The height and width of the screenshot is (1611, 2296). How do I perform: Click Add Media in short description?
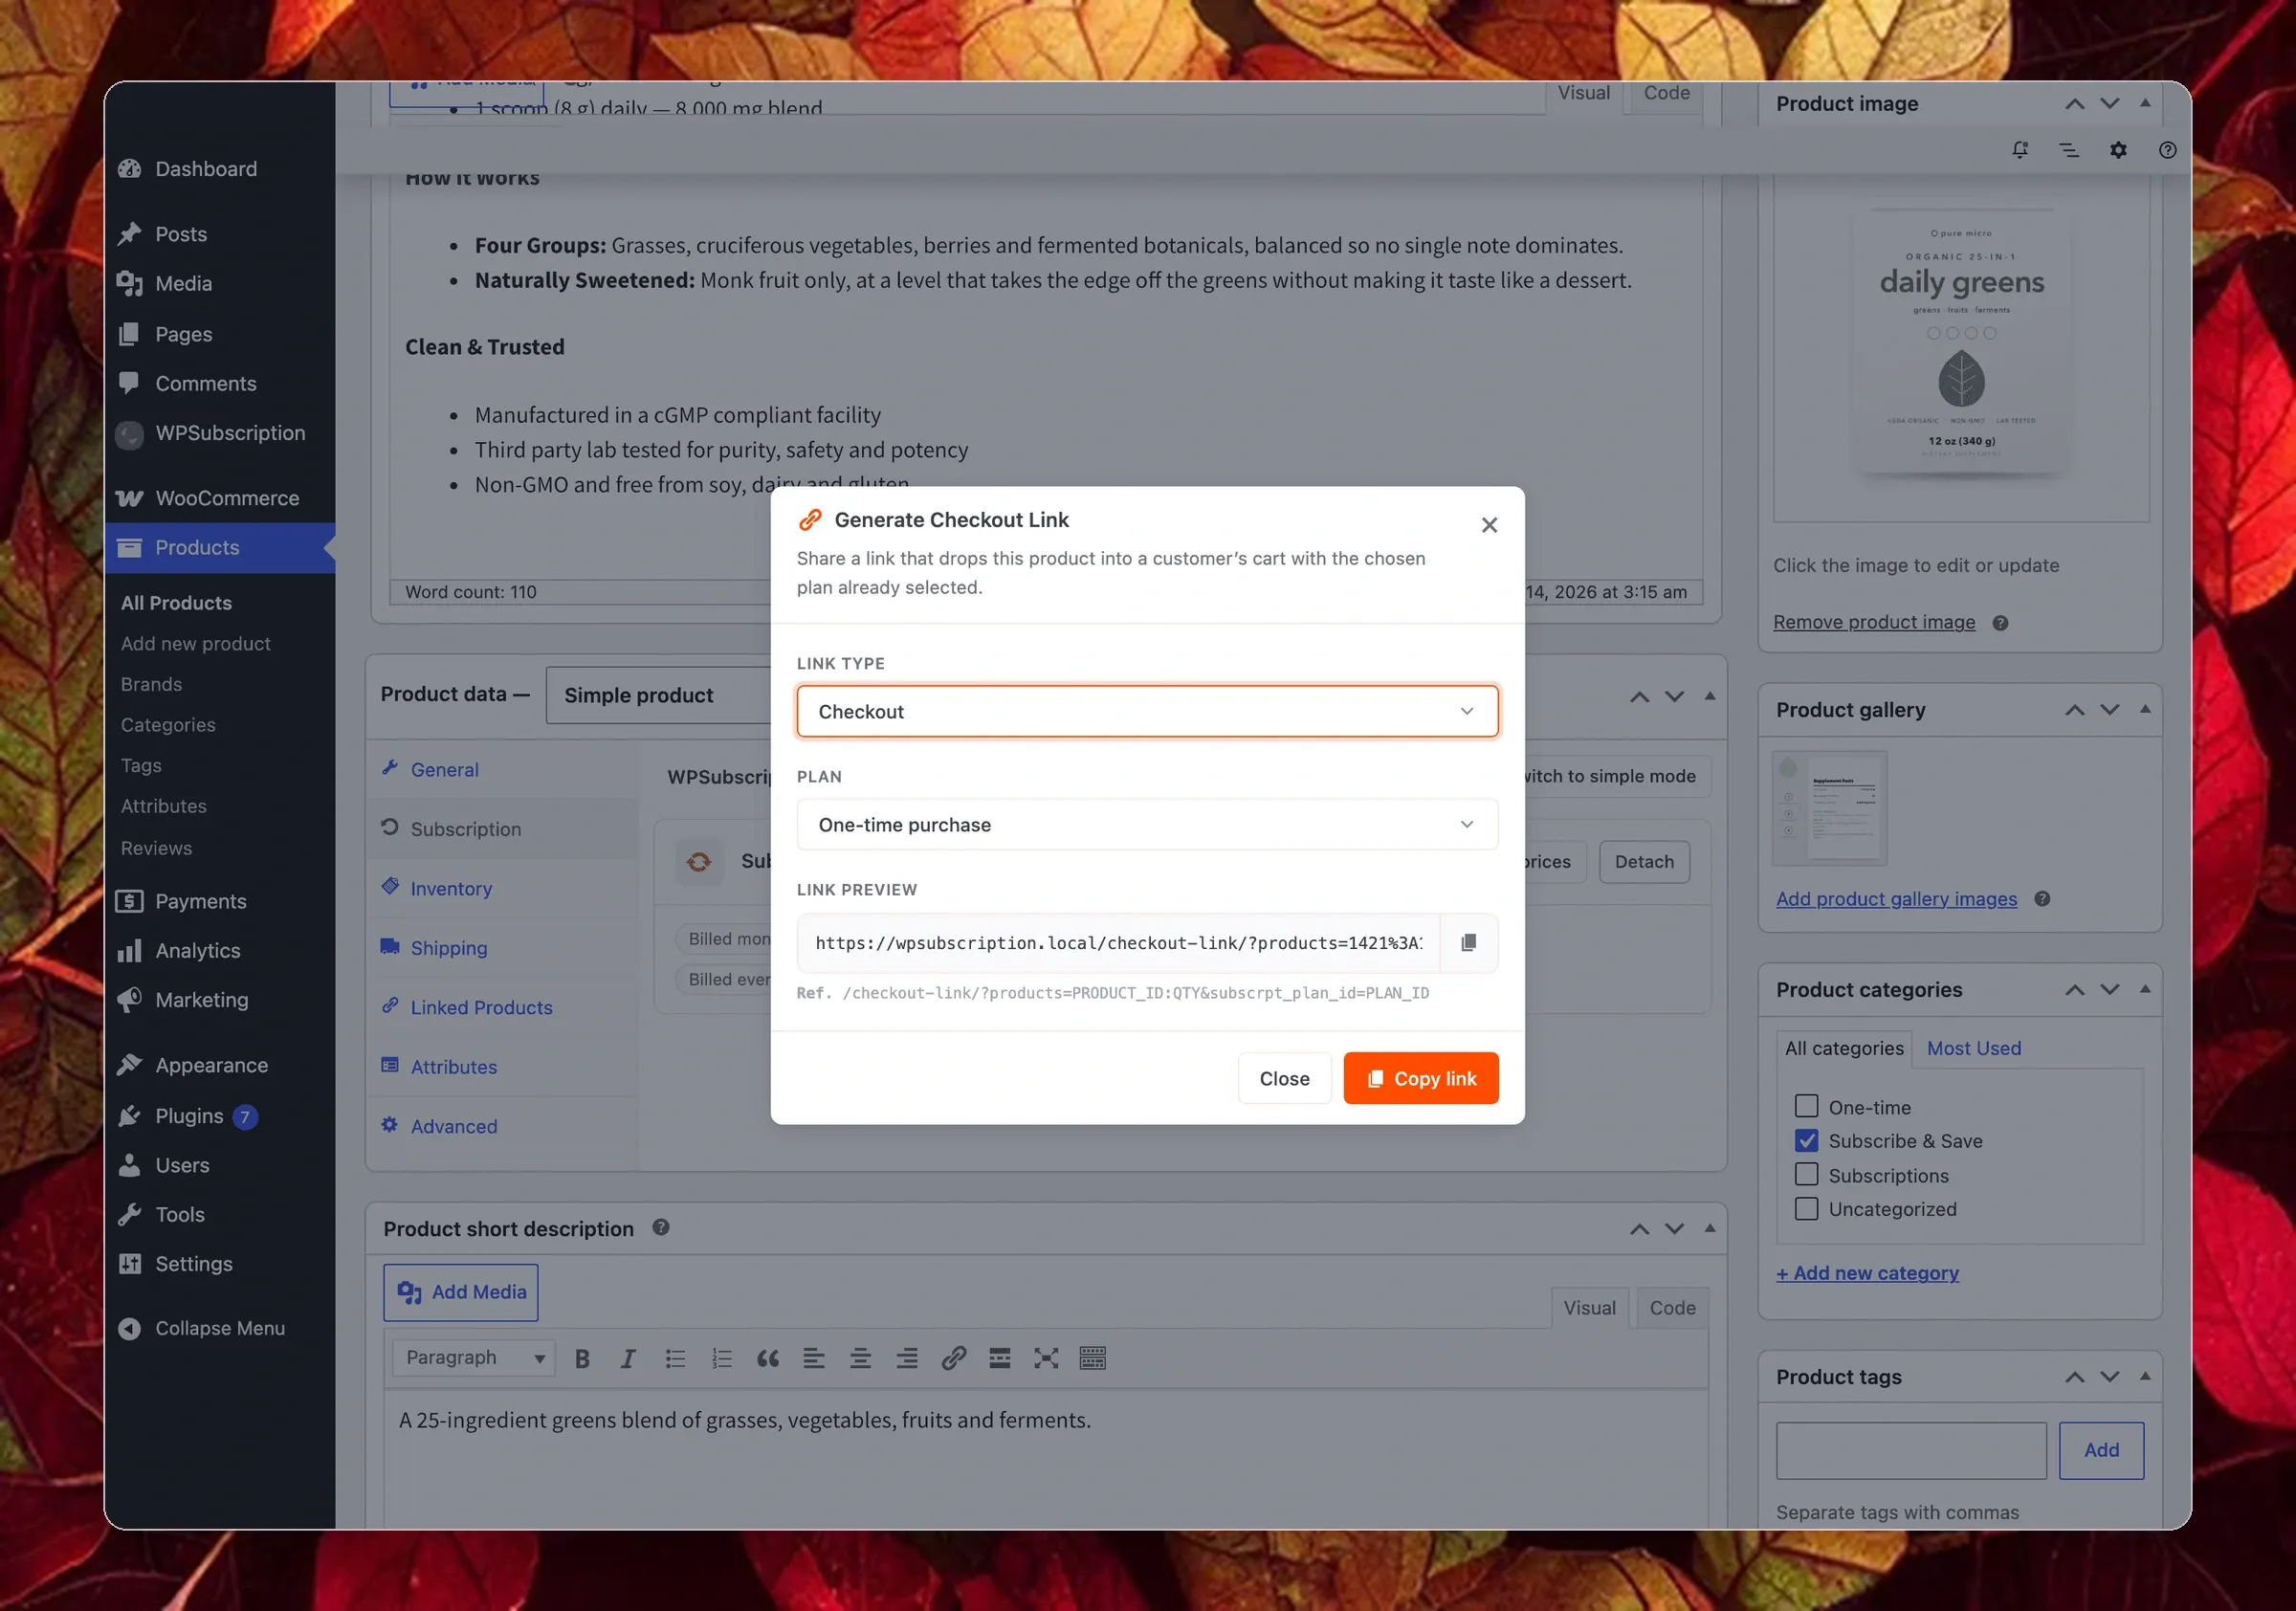click(461, 1292)
